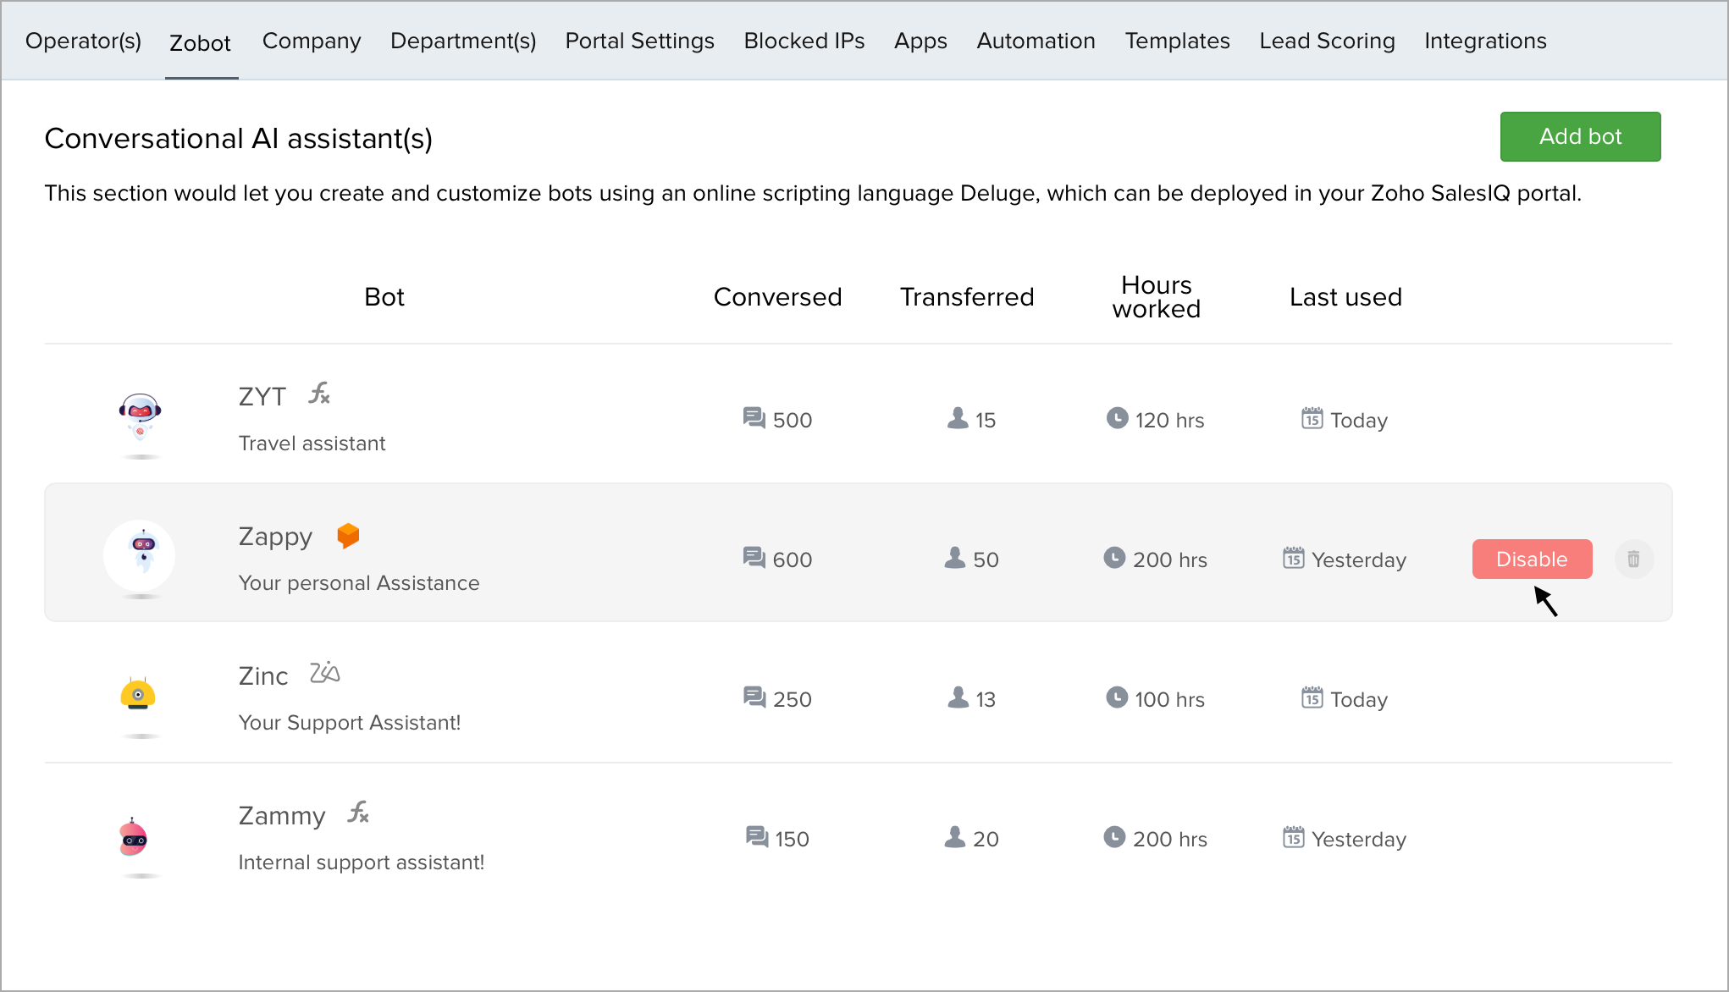Switch to Lead Scoring tab
Screen dimensions: 1729x992
coord(1327,41)
